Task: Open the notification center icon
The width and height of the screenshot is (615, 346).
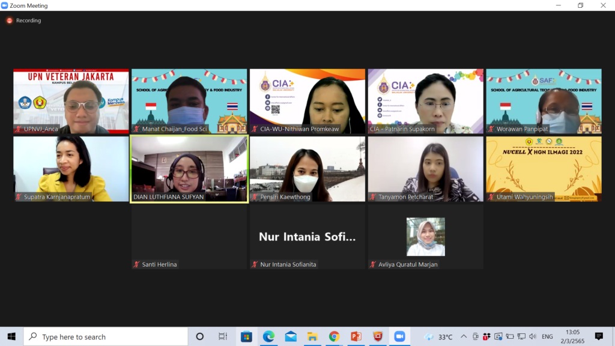Action: point(599,336)
